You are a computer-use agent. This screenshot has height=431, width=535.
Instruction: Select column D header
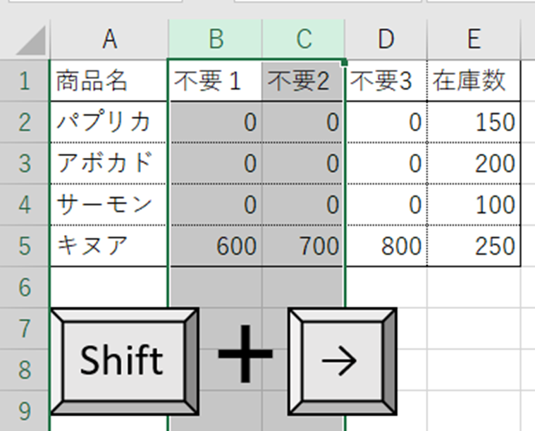[386, 40]
